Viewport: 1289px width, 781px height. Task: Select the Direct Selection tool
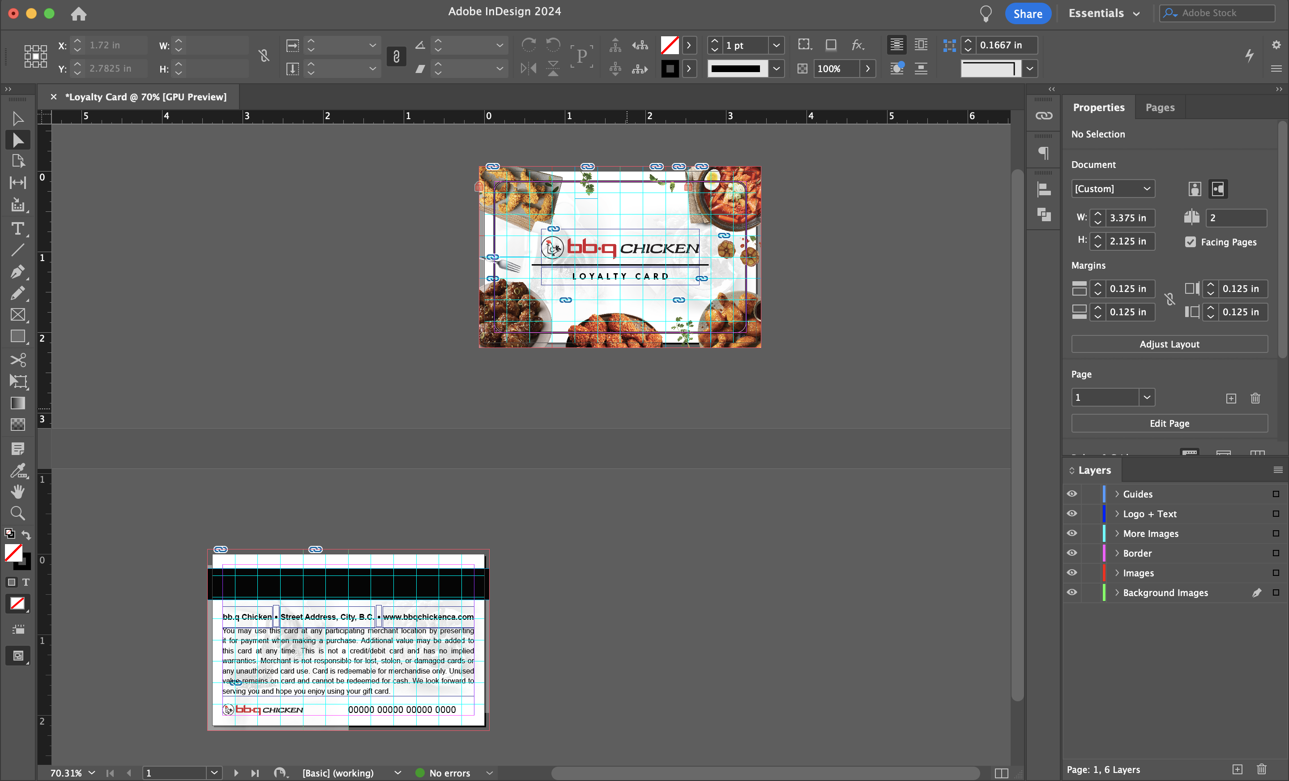pos(18,140)
